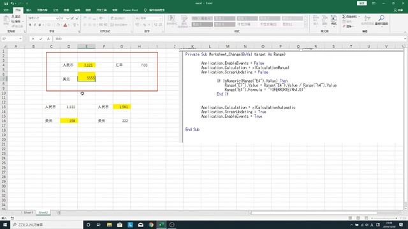
Task: Select cell H4 containing 7.03
Action: (139, 65)
